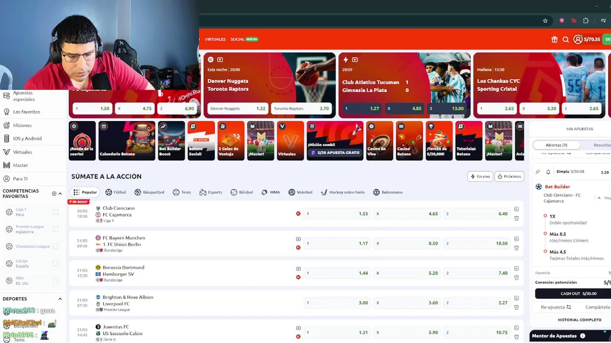Screen dimensions: 611x343
Task: Select draw odds 8.50 Bayern Munchen match
Action: click(x=407, y=243)
